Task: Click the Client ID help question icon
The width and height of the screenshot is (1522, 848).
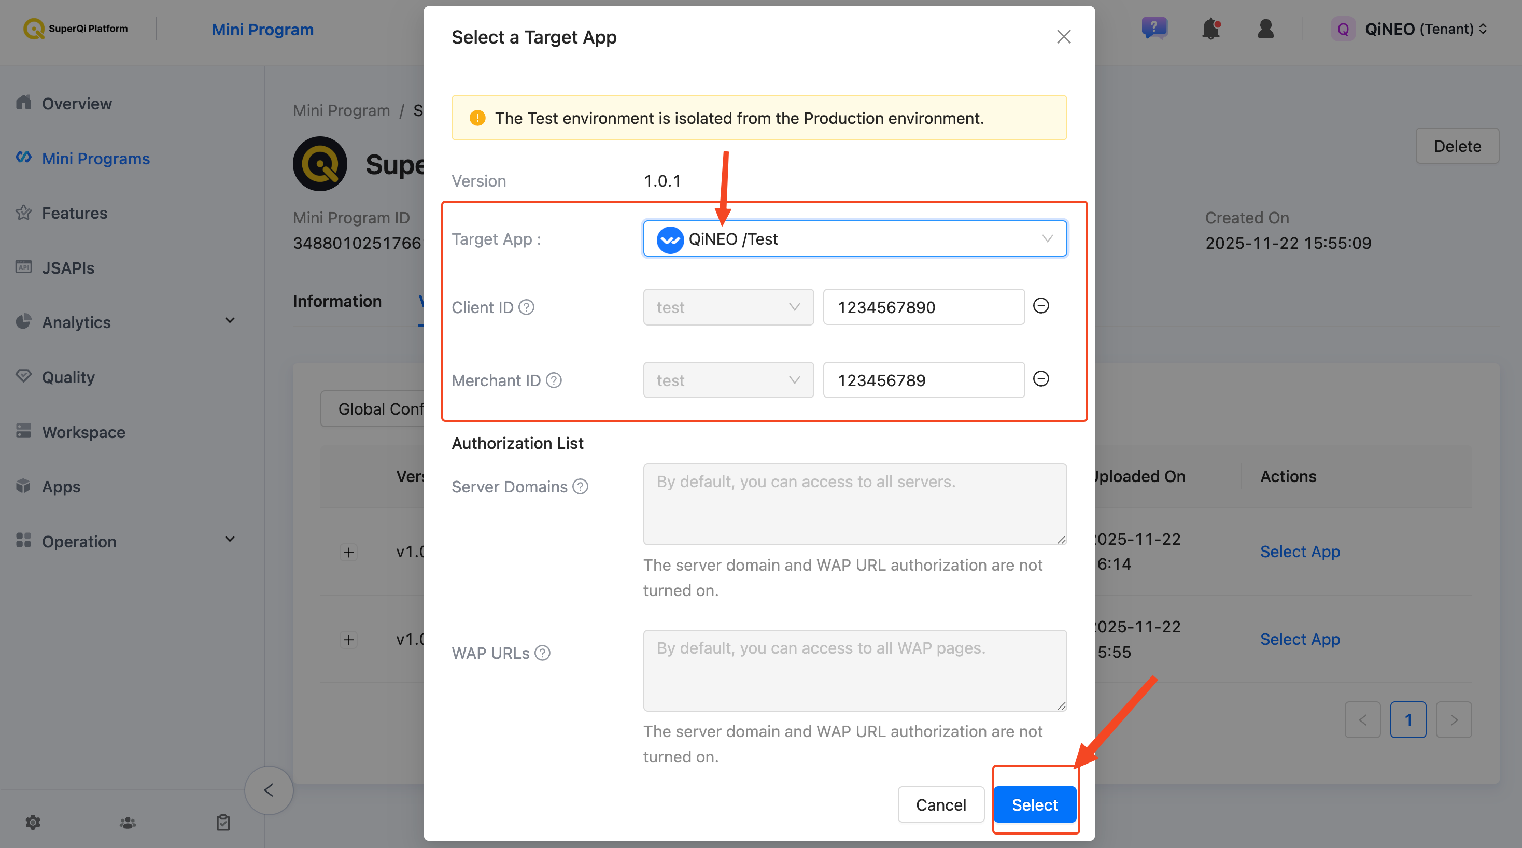Action: pos(527,307)
